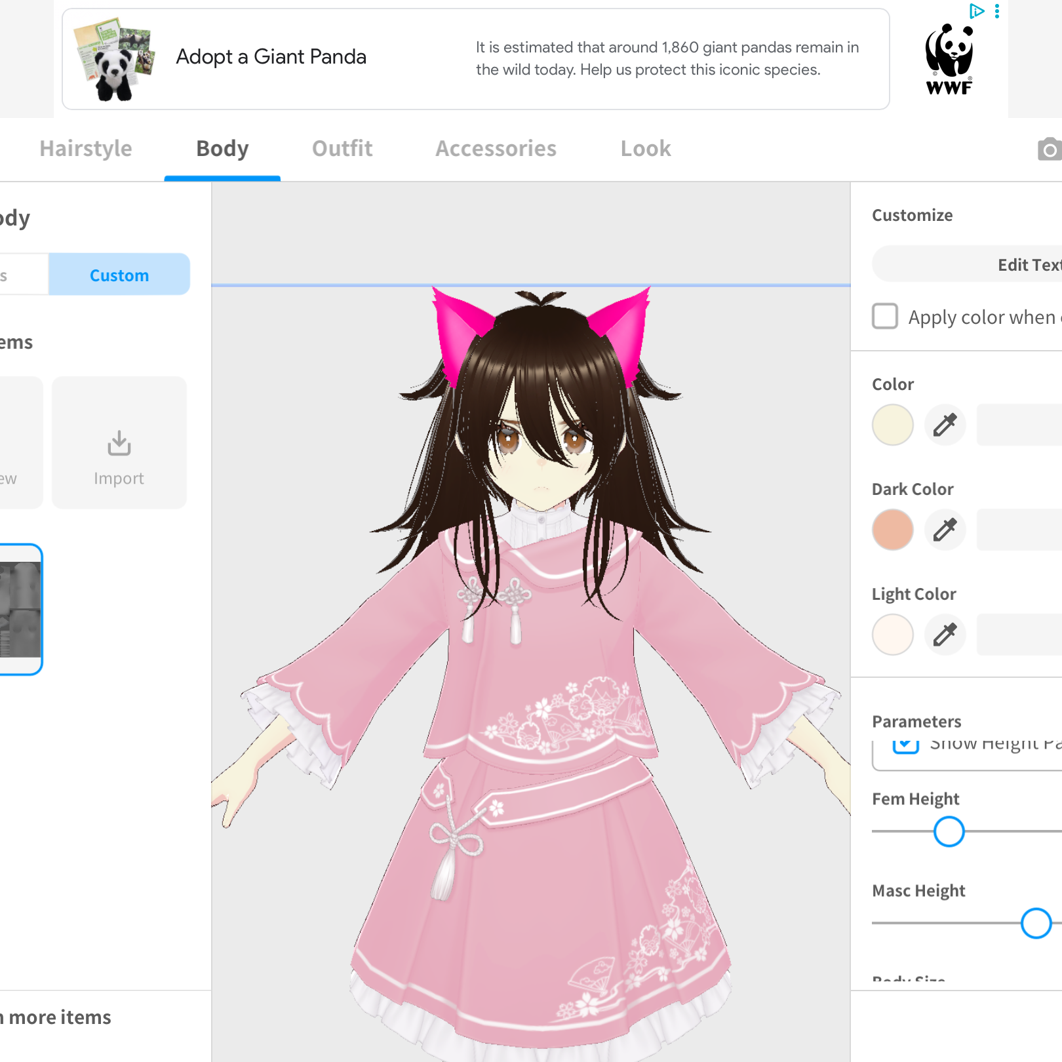Image resolution: width=1062 pixels, height=1062 pixels.
Task: Pick Color with the eyedropper icon
Action: tap(945, 425)
